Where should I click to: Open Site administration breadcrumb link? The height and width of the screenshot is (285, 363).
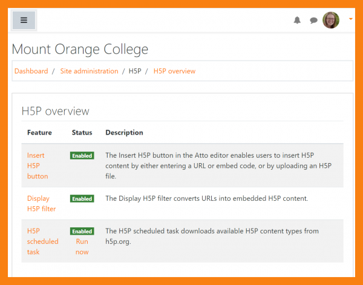[89, 71]
